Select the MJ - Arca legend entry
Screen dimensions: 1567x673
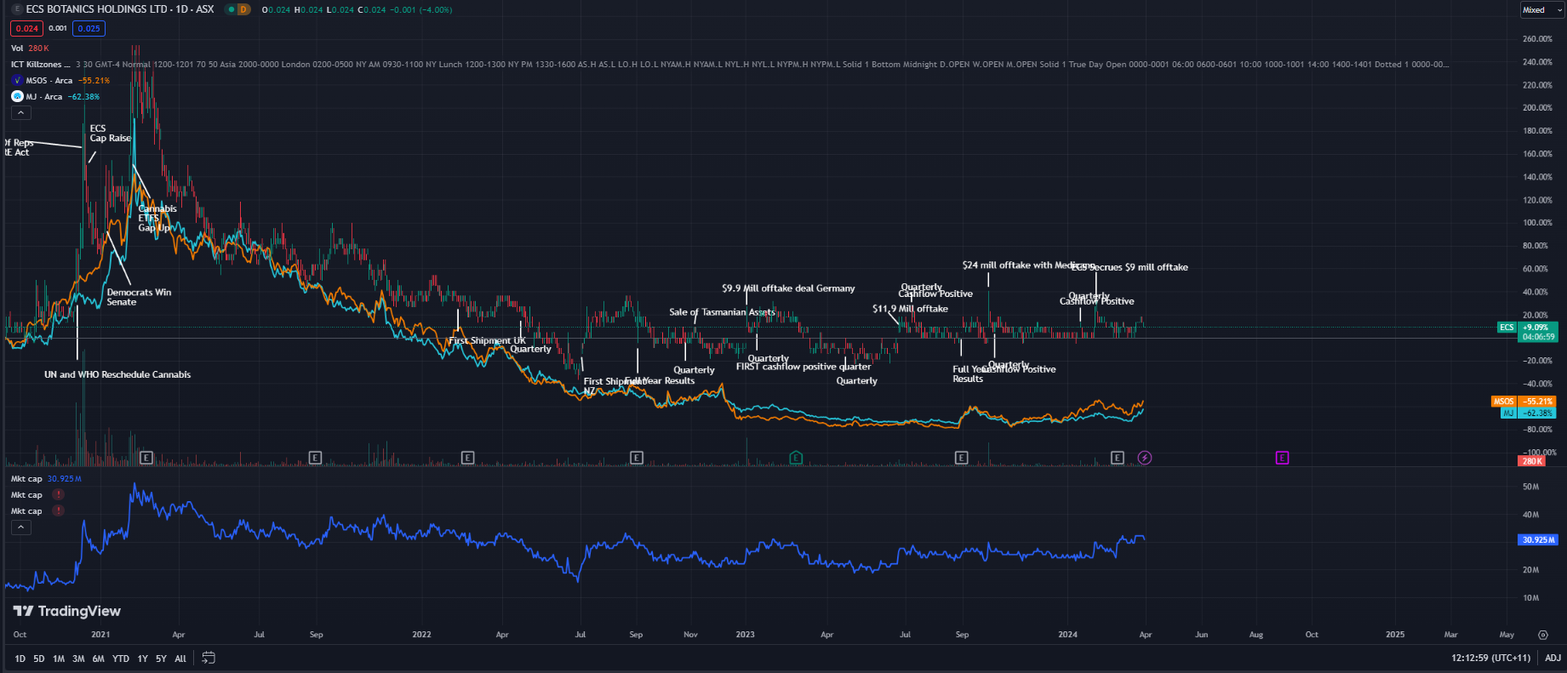[55, 96]
